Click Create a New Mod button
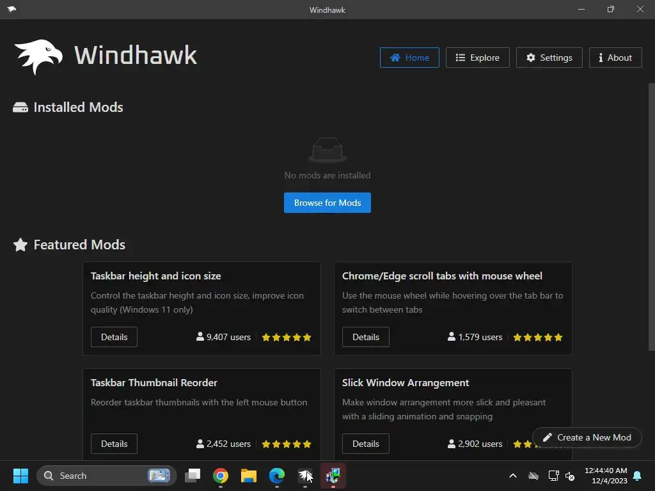 [587, 437]
